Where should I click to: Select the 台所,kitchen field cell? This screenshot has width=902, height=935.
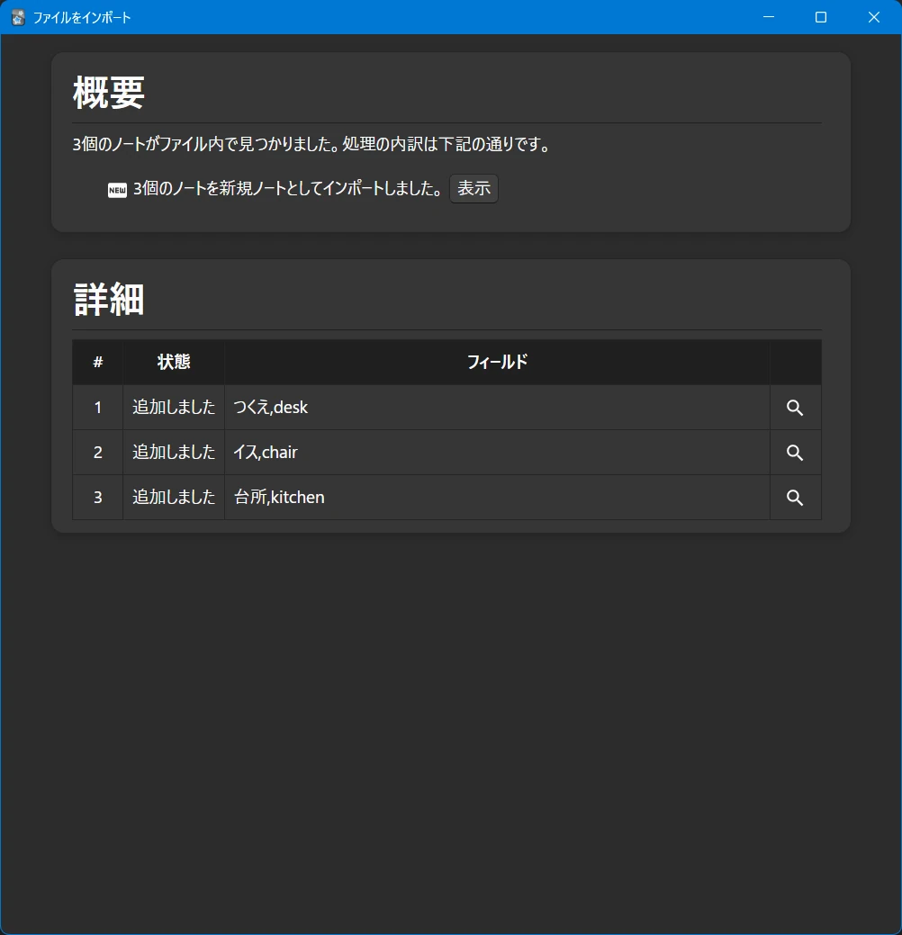coord(279,498)
